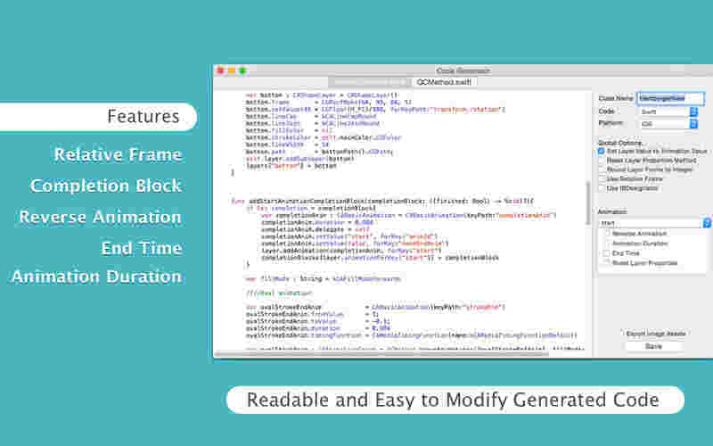Uncheck Set Layer Value to Animation Value
713x446 pixels.
pyautogui.click(x=601, y=151)
